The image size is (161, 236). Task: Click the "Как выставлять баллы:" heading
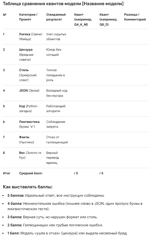[28, 187]
